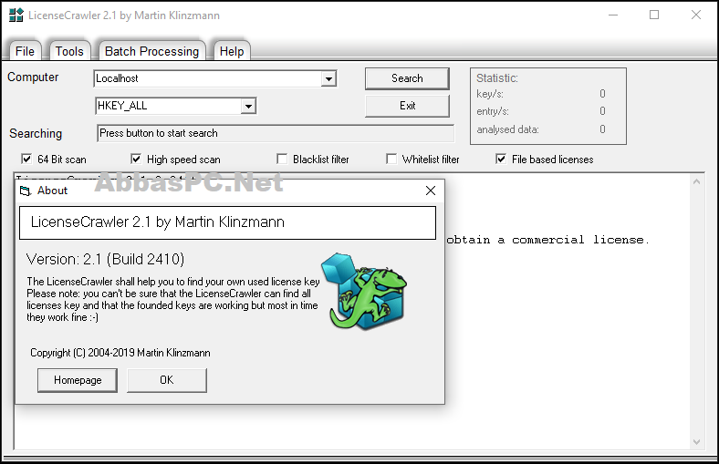Viewport: 719px width, 464px height.
Task: Visit the Homepage from About dialog
Action: point(78,380)
